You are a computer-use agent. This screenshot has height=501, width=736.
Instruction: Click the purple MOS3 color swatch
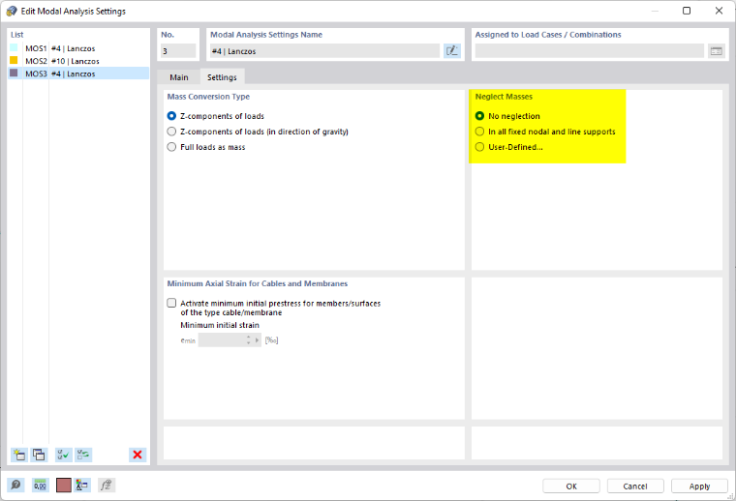click(x=14, y=73)
